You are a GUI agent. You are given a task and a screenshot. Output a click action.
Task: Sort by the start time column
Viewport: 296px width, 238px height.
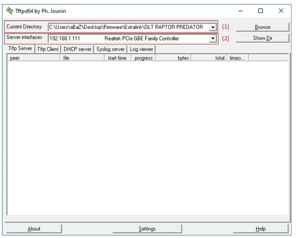point(117,58)
